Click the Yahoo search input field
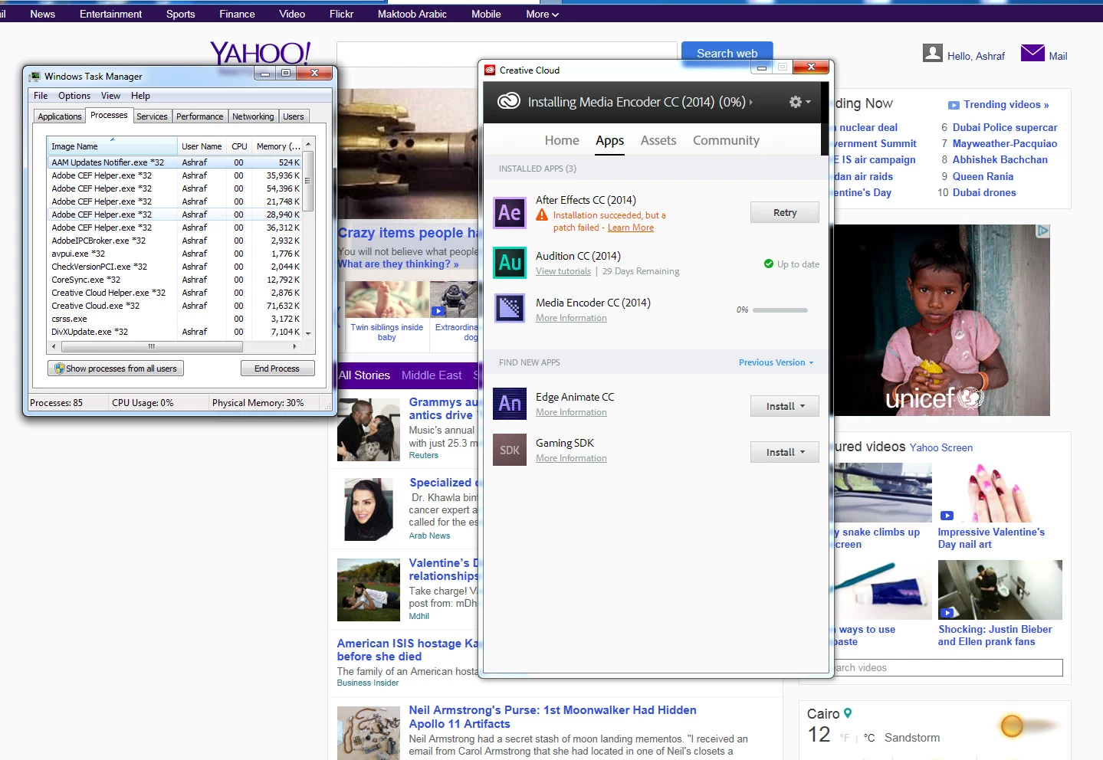This screenshot has width=1103, height=760. (x=507, y=55)
